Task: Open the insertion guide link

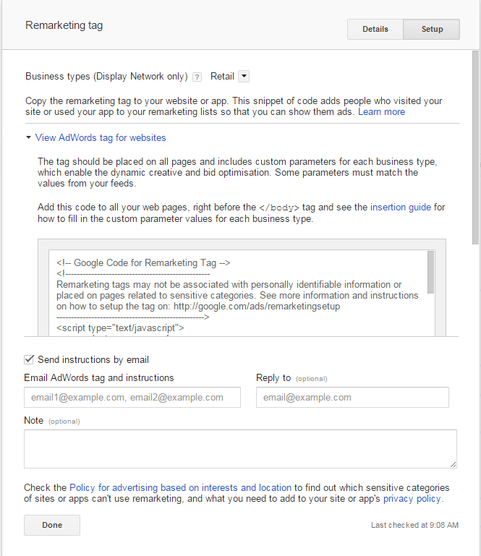Action: click(x=400, y=207)
